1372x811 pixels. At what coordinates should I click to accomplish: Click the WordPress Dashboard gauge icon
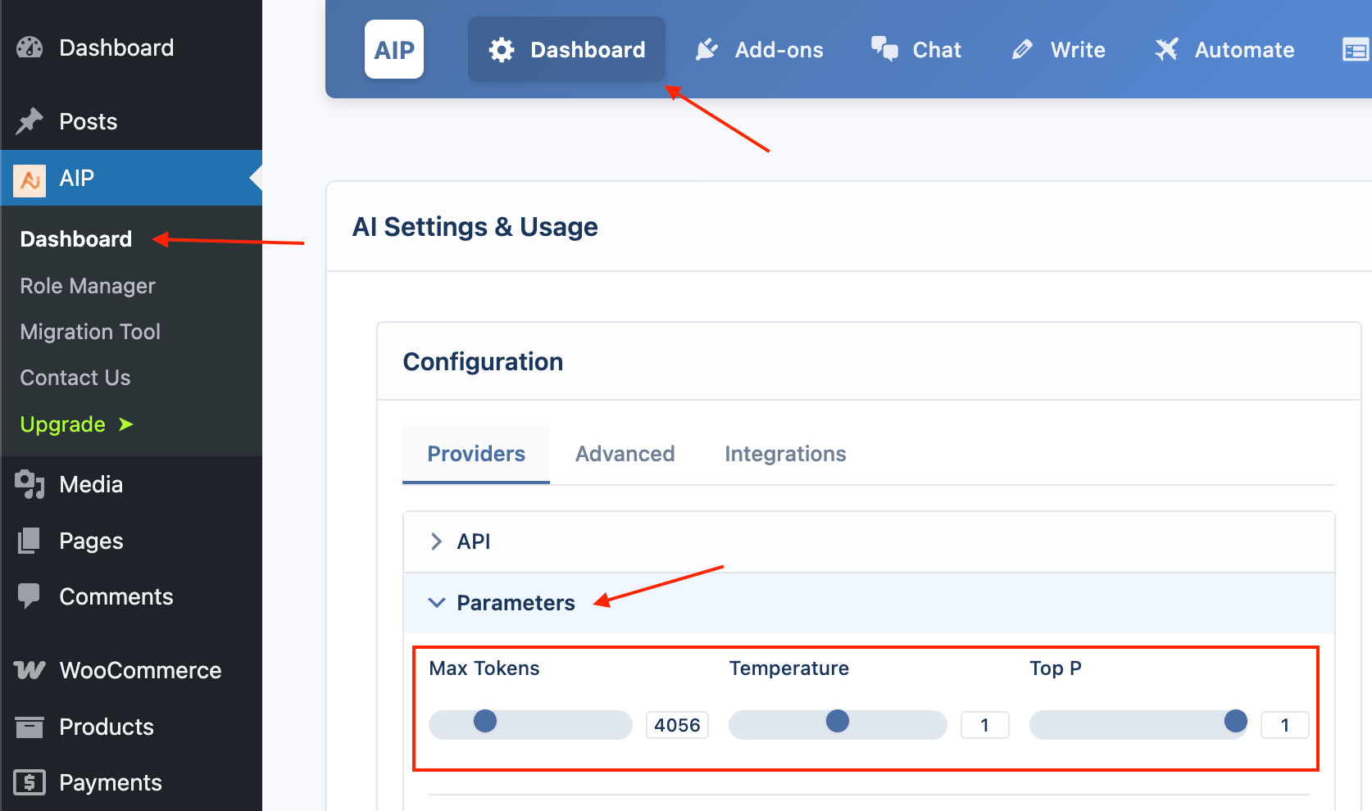(x=30, y=48)
